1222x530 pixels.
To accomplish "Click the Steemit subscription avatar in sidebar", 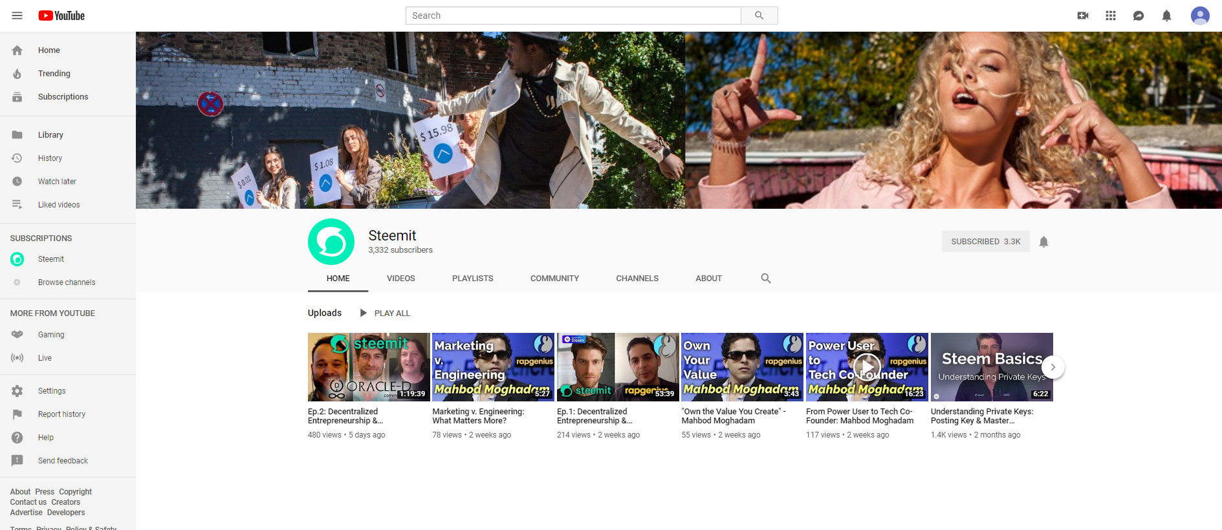I will coord(17,259).
